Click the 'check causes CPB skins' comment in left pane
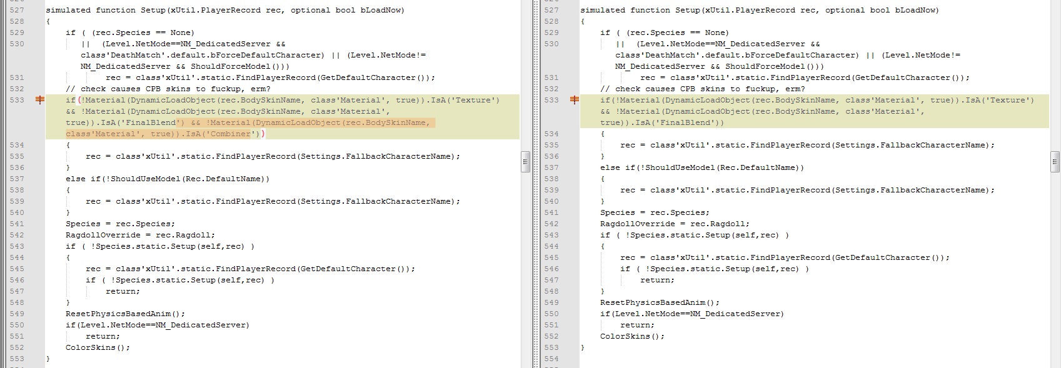The image size is (1061, 368). [168, 89]
